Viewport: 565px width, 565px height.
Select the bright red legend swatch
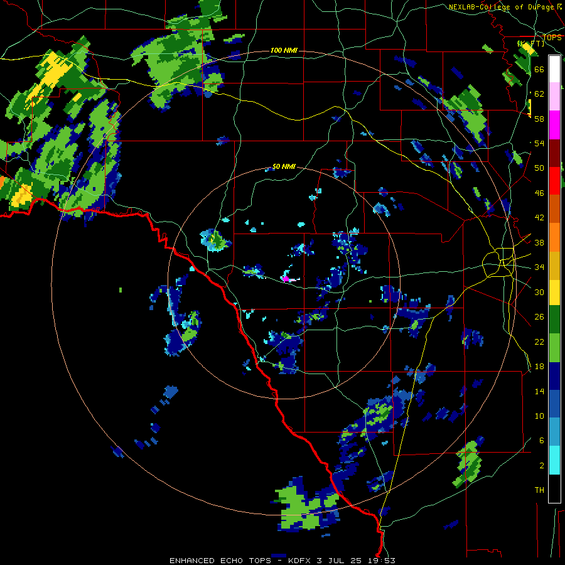pos(554,181)
